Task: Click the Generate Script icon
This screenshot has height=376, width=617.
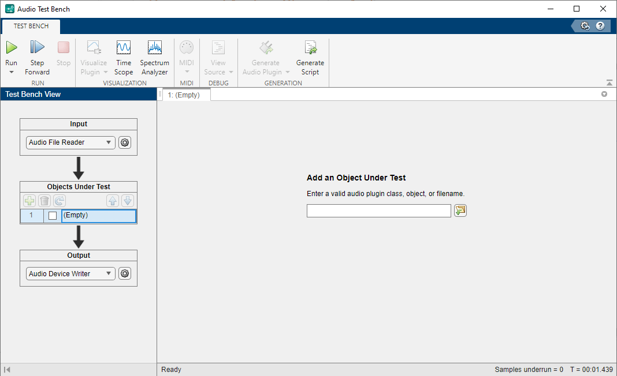Action: 310,47
